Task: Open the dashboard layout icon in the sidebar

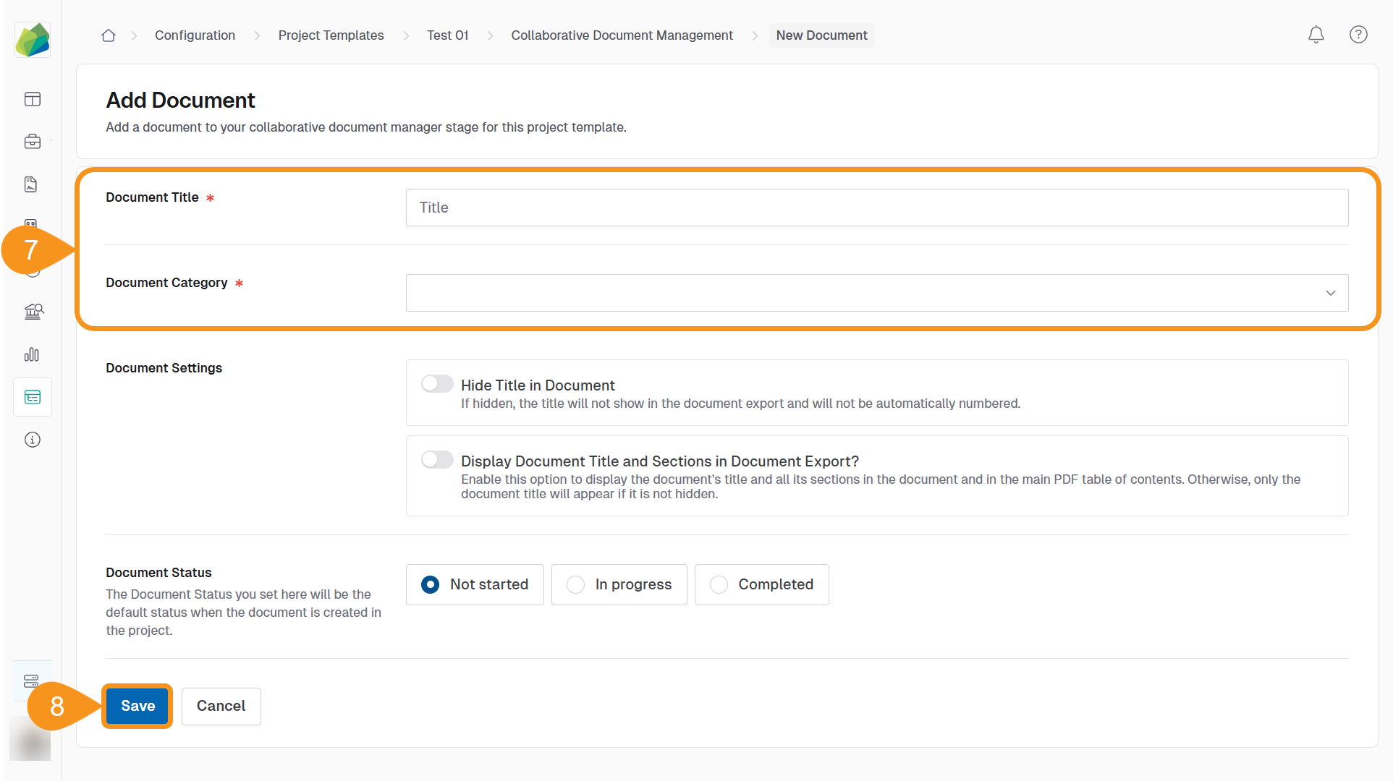Action: pyautogui.click(x=33, y=99)
